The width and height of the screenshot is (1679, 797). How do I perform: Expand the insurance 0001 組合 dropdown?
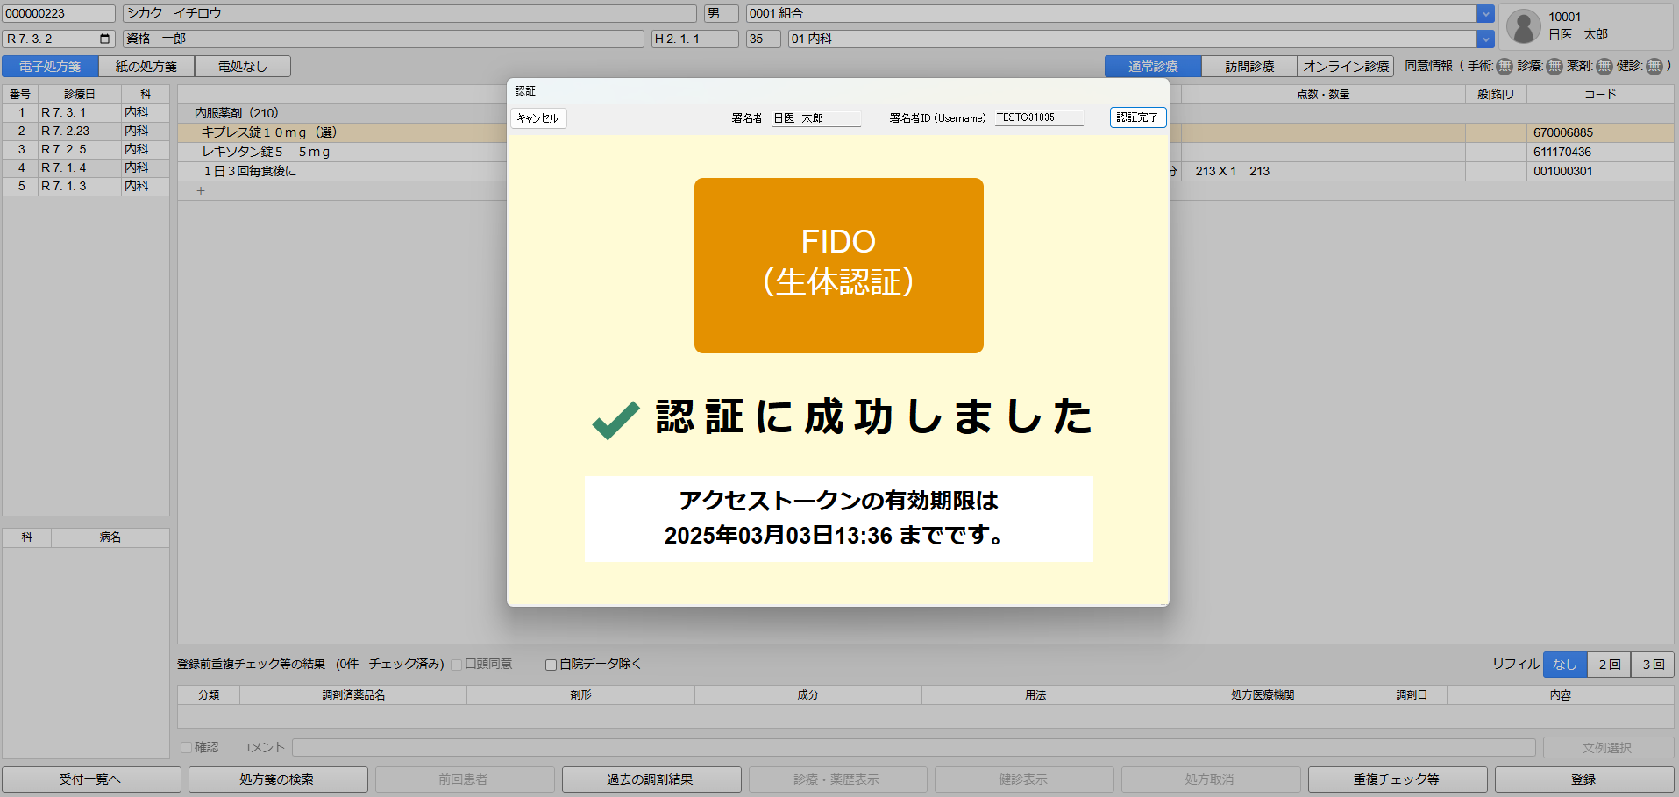[x=1485, y=14]
